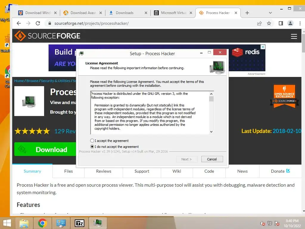Image resolution: width=305 pixels, height=229 pixels.
Task: Open the Code tab
Action: [209, 171]
